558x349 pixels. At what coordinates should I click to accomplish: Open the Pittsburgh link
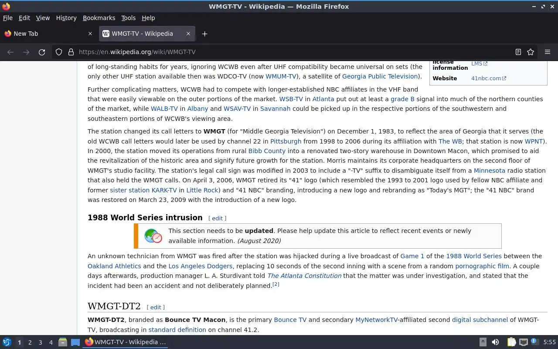[x=286, y=141]
